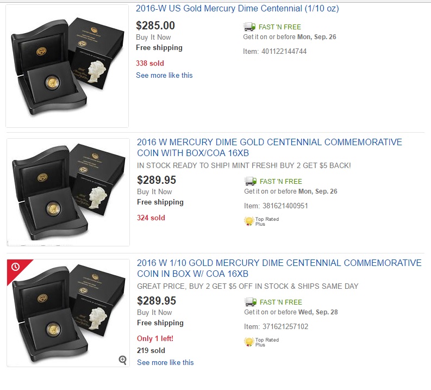The height and width of the screenshot is (390, 431).
Task: Click delivery truck icon on 219-sold listing
Action: pos(251,302)
